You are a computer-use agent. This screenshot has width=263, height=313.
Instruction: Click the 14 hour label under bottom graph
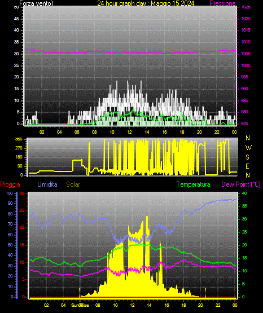click(149, 305)
